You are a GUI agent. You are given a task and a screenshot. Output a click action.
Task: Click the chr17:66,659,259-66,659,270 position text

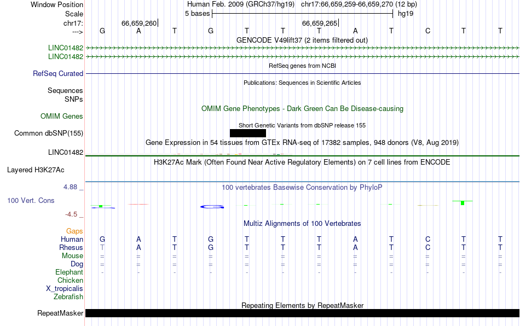(347, 4)
